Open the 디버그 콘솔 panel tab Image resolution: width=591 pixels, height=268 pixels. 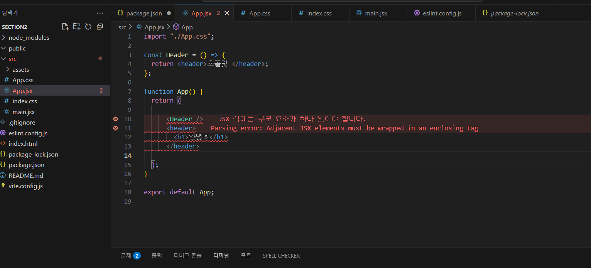[x=187, y=255]
